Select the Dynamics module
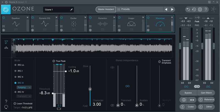220x112 pixels. (102, 24)
